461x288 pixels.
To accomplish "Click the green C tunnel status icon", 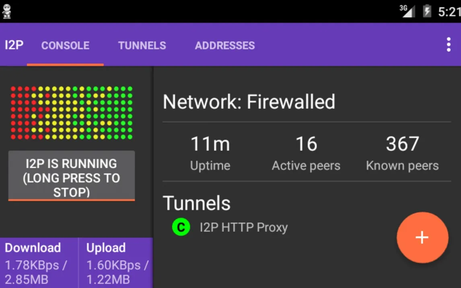I will [181, 227].
